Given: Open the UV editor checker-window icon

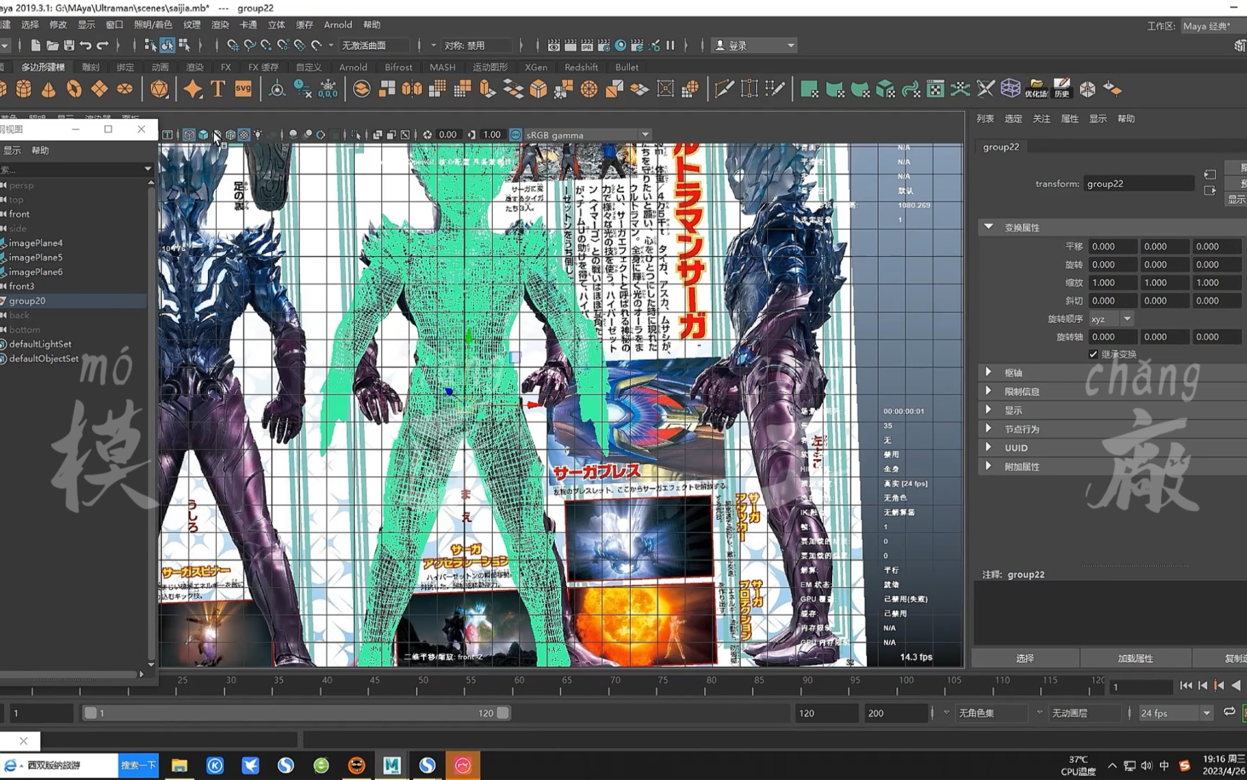Looking at the screenshot, I should coord(935,89).
